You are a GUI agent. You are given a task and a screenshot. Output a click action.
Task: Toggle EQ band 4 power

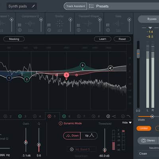(35, 116)
